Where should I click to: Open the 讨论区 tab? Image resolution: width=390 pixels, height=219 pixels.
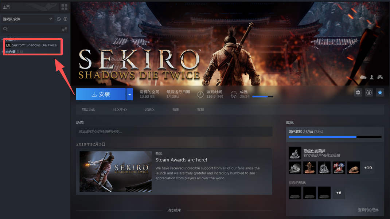point(149,109)
